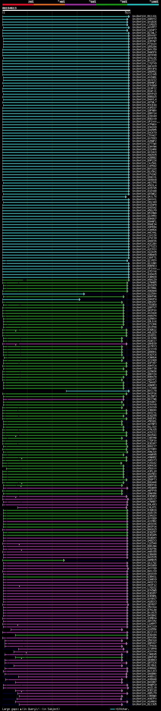Select hit label UniRef100_Q39049
161x711 pixels.
pyautogui.click(x=144, y=116)
